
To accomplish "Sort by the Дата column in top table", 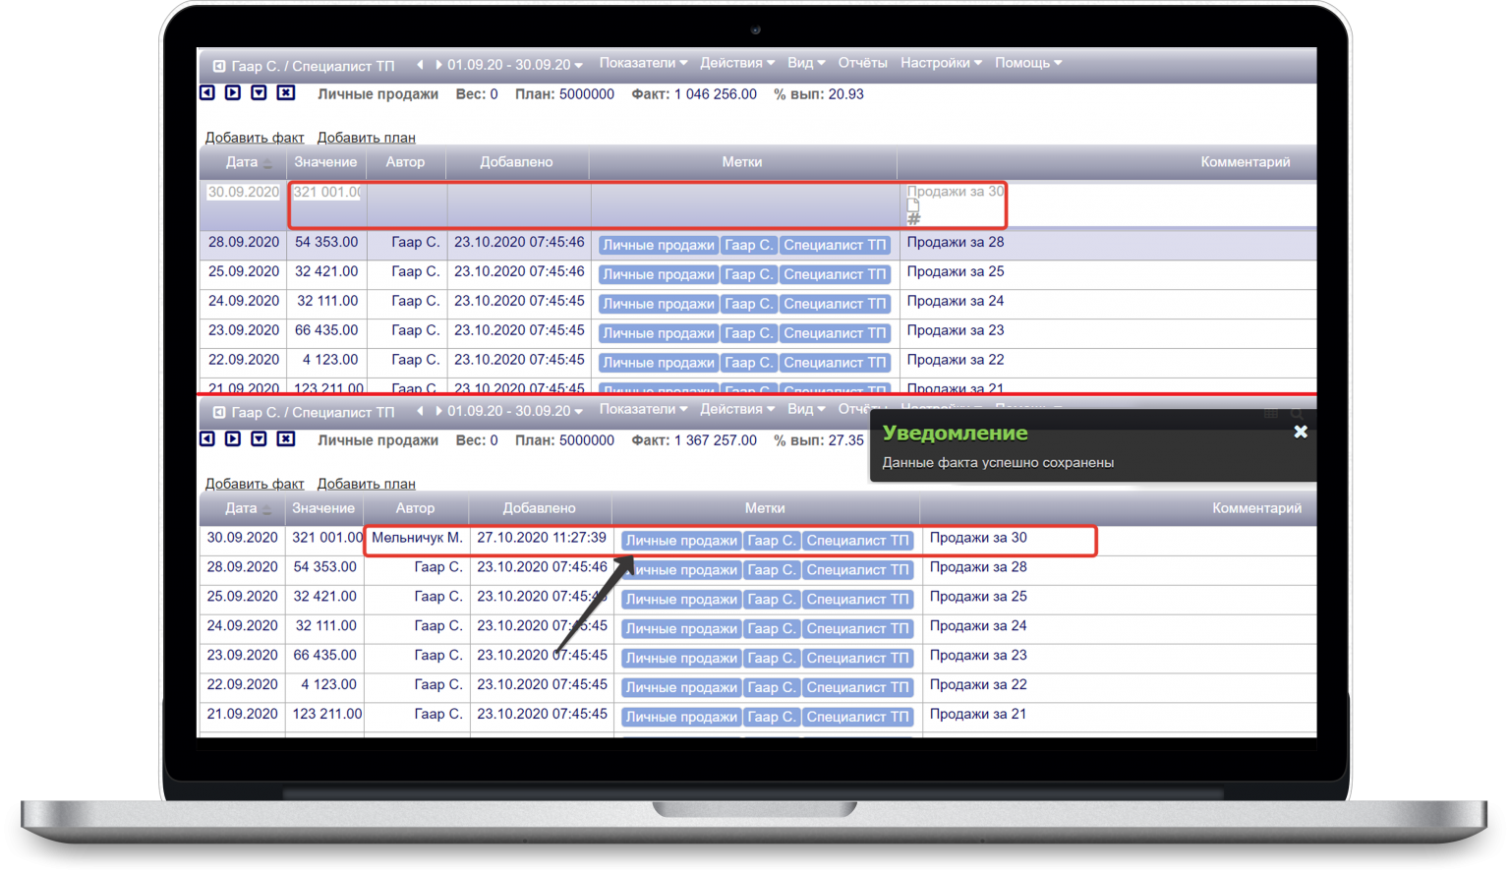I will [242, 162].
